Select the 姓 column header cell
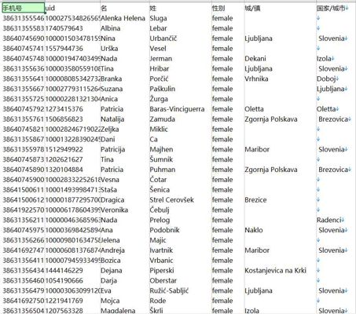356x314 pixels. coord(181,8)
